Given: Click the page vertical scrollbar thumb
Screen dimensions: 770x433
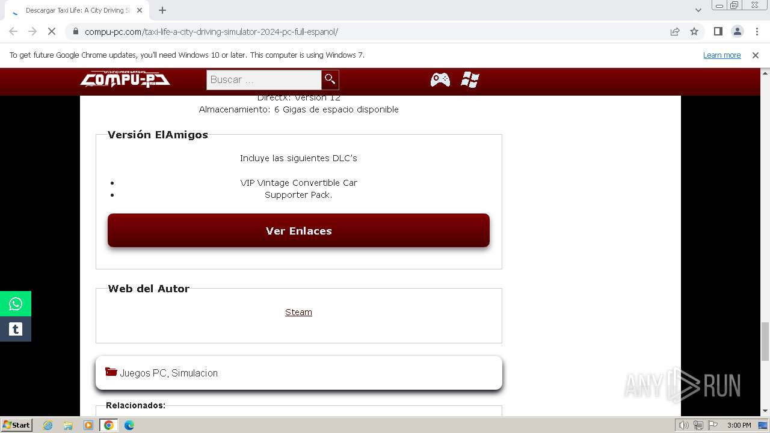Looking at the screenshot, I should tap(765, 341).
